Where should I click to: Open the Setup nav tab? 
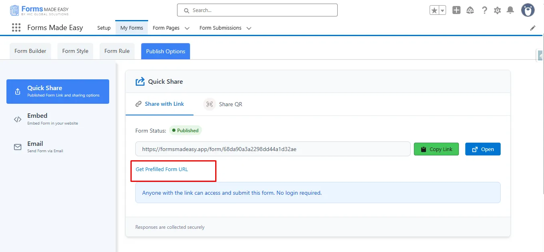click(x=104, y=28)
